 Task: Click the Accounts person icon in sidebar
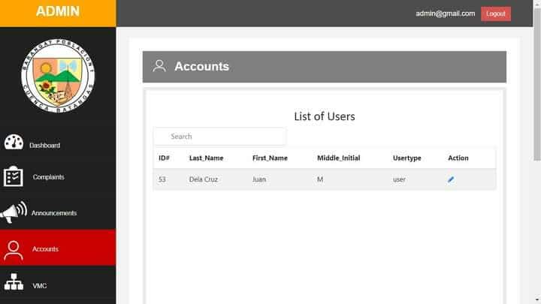14,249
